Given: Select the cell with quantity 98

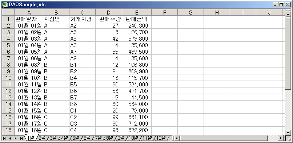Looking at the screenshot, I should [109, 130].
